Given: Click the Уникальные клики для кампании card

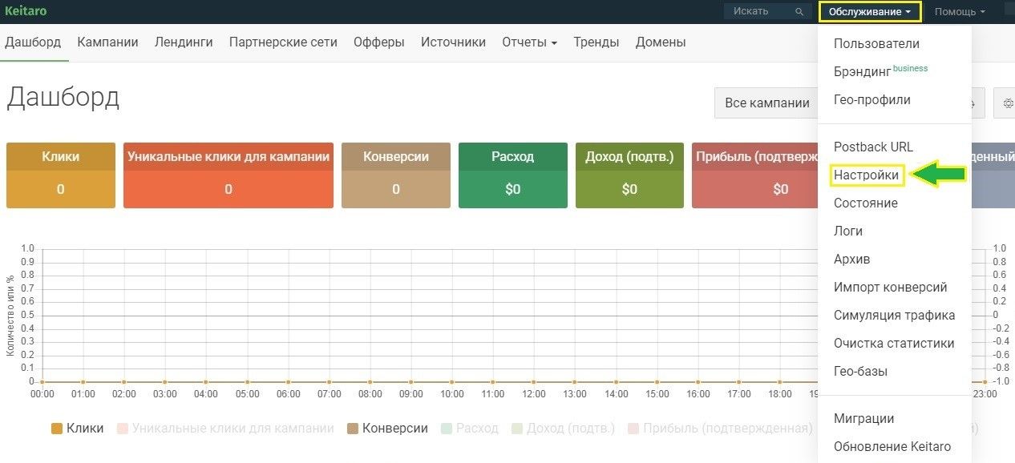Looking at the screenshot, I should pyautogui.click(x=228, y=175).
